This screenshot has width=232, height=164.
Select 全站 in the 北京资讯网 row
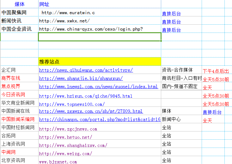point(181,160)
